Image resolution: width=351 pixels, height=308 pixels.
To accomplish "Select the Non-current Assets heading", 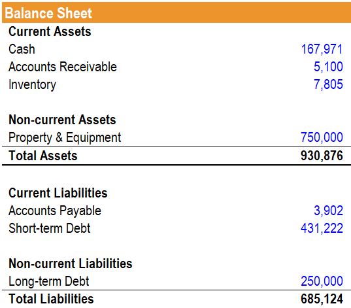I will (x=62, y=120).
